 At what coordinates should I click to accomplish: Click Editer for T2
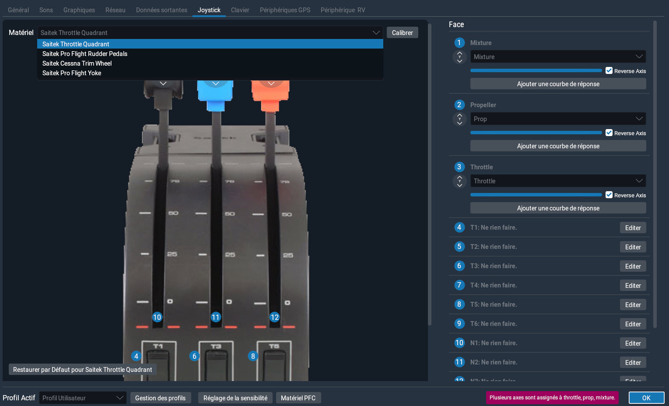tap(633, 247)
